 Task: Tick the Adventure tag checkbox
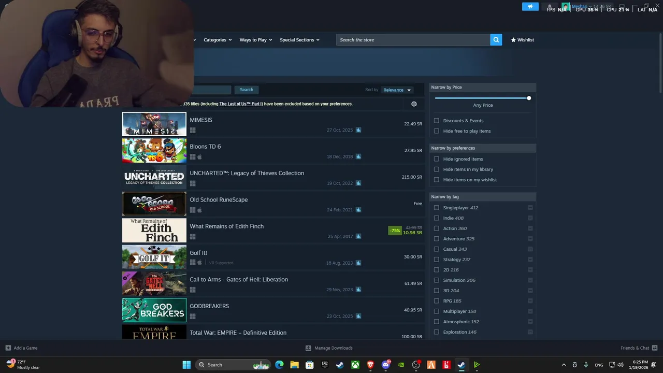tap(436, 239)
